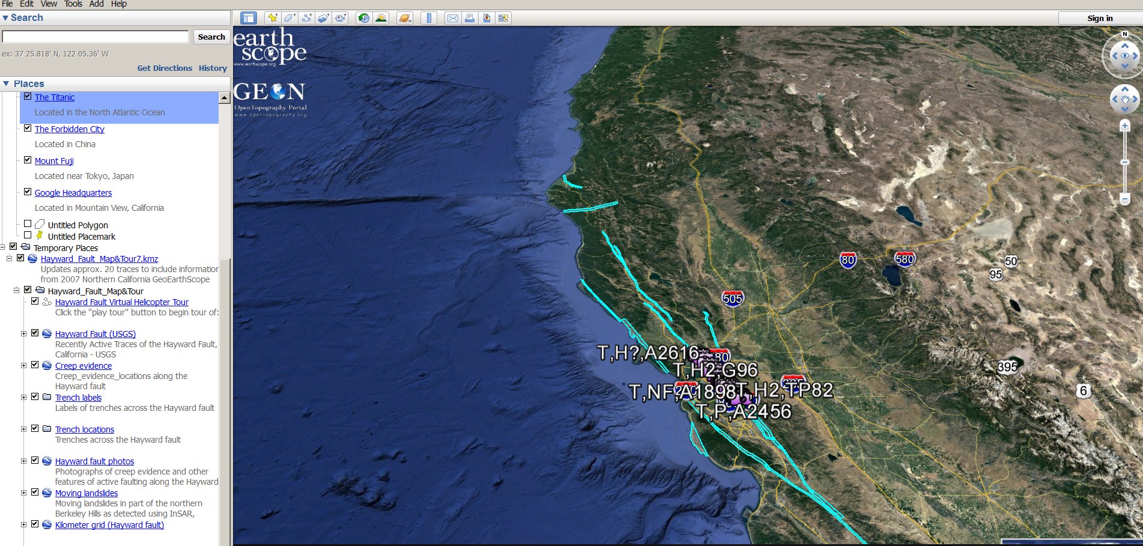The height and width of the screenshot is (546, 1143).
Task: Click the record a tour camera icon
Action: 341,18
